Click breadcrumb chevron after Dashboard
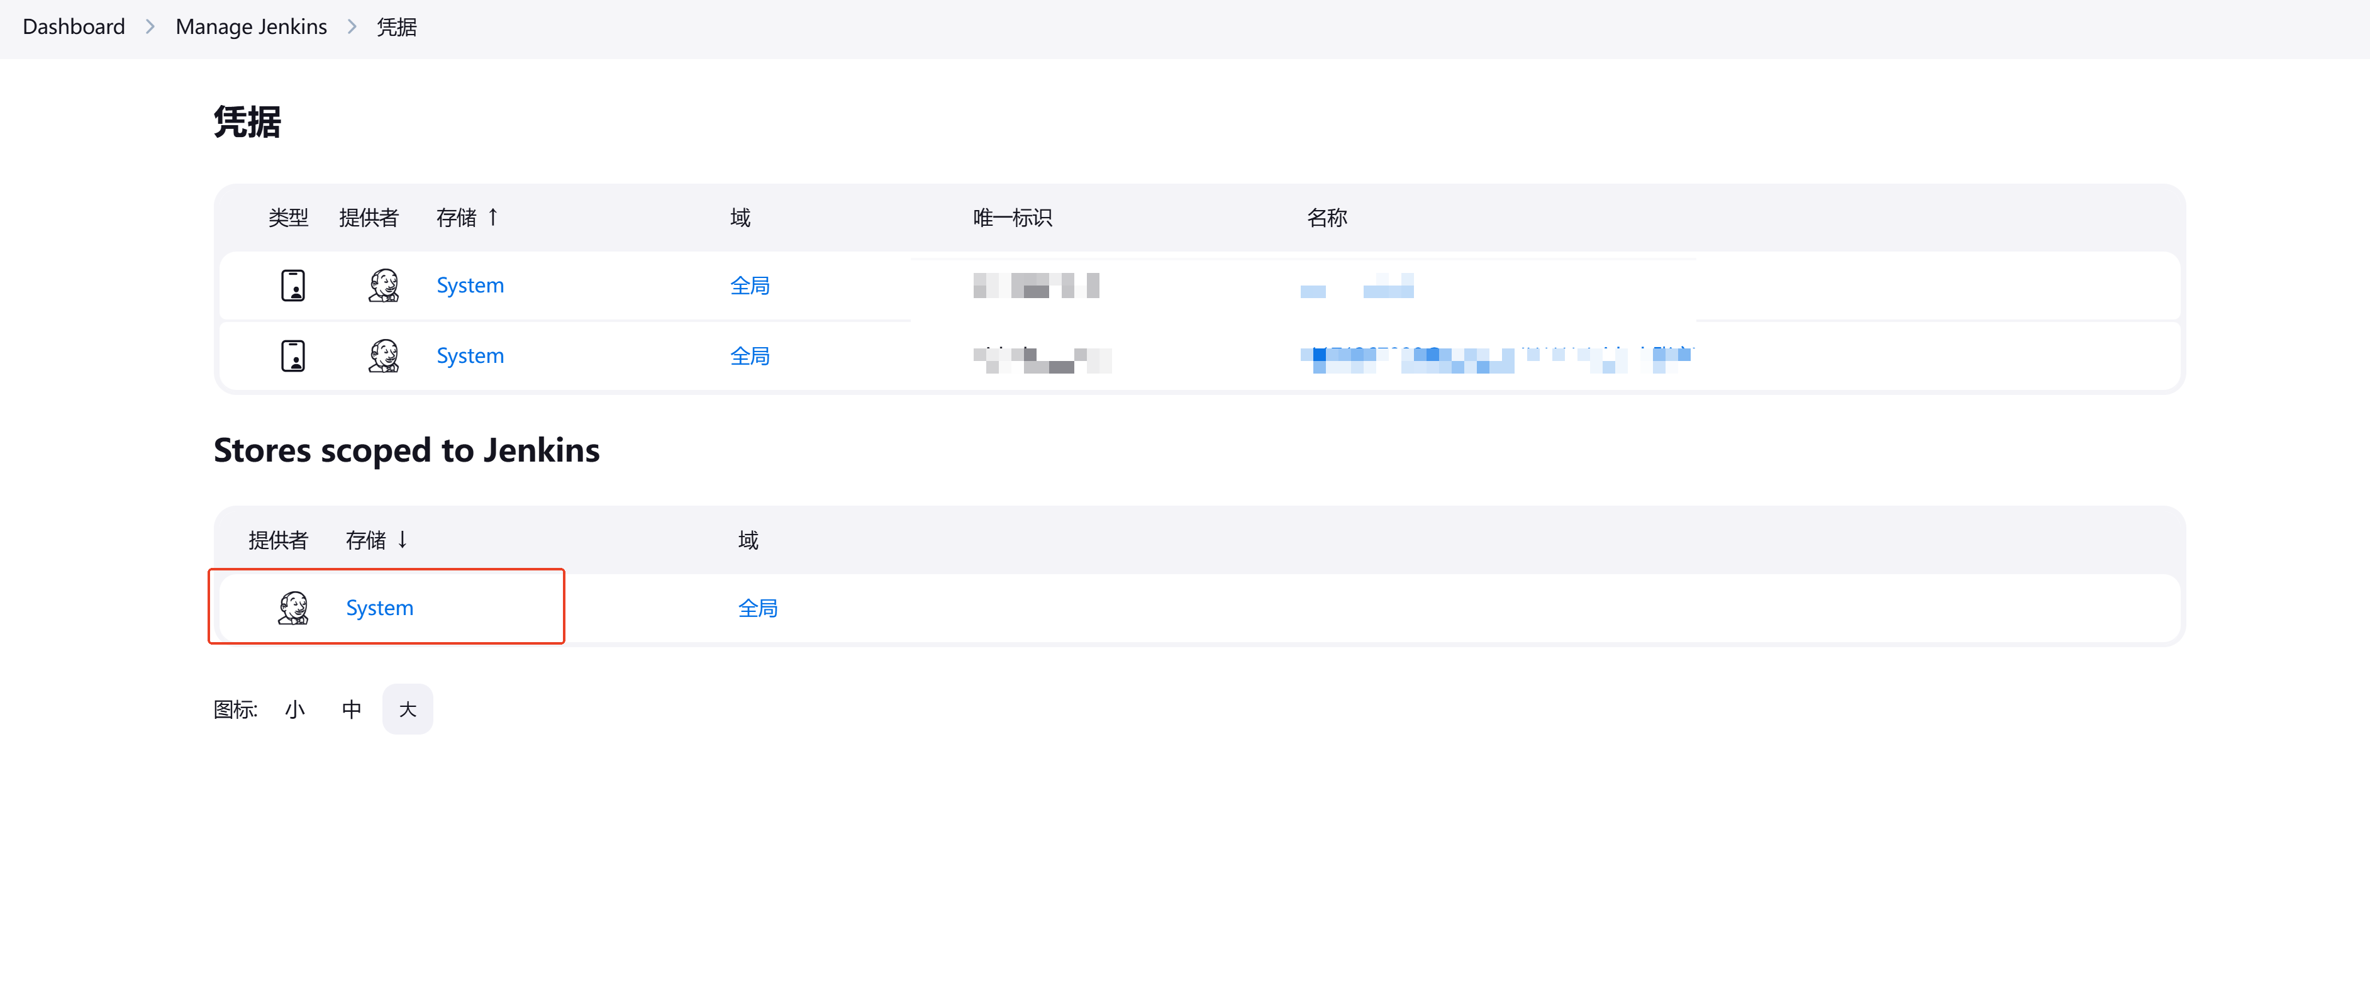 [150, 26]
